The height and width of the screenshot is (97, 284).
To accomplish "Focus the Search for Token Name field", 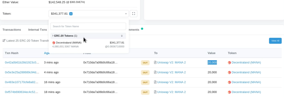I will point(88,26).
